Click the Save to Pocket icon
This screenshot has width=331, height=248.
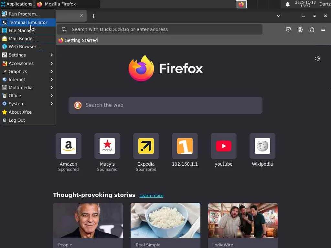tap(288, 29)
